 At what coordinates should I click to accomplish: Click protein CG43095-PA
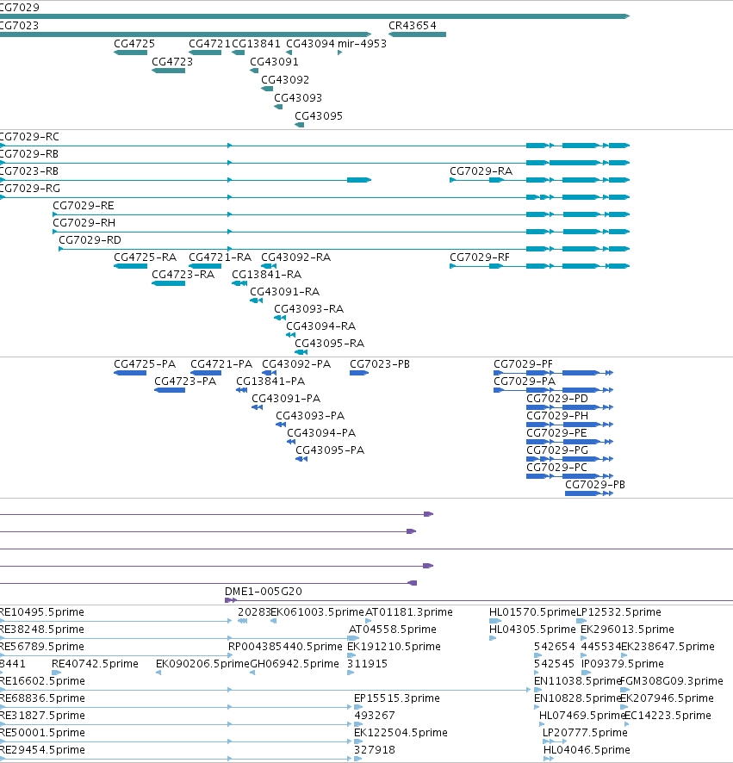tap(301, 459)
